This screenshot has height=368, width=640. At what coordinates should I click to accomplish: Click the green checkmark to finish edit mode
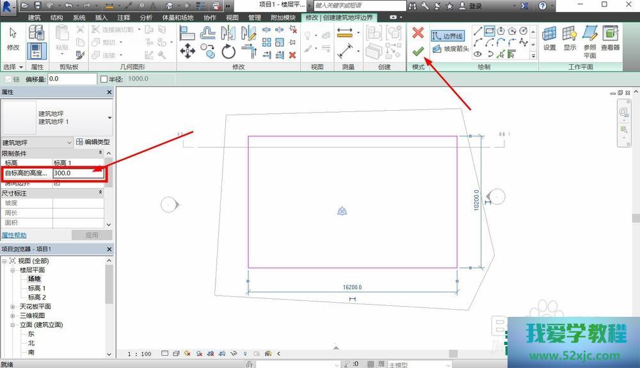point(418,51)
